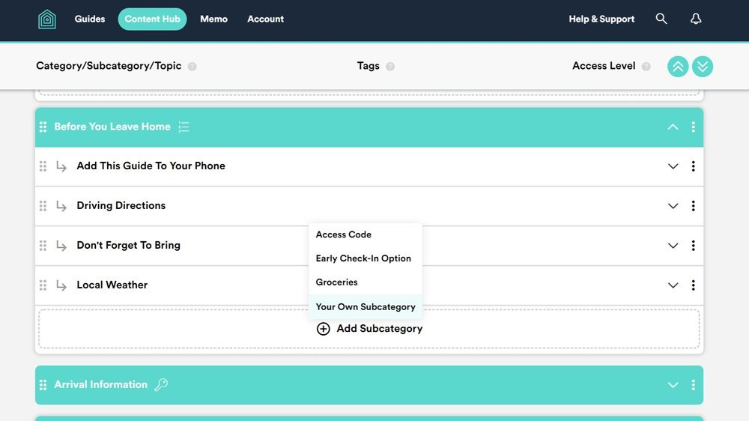Click the Driving Directions title
749x421 pixels.
tap(121, 205)
